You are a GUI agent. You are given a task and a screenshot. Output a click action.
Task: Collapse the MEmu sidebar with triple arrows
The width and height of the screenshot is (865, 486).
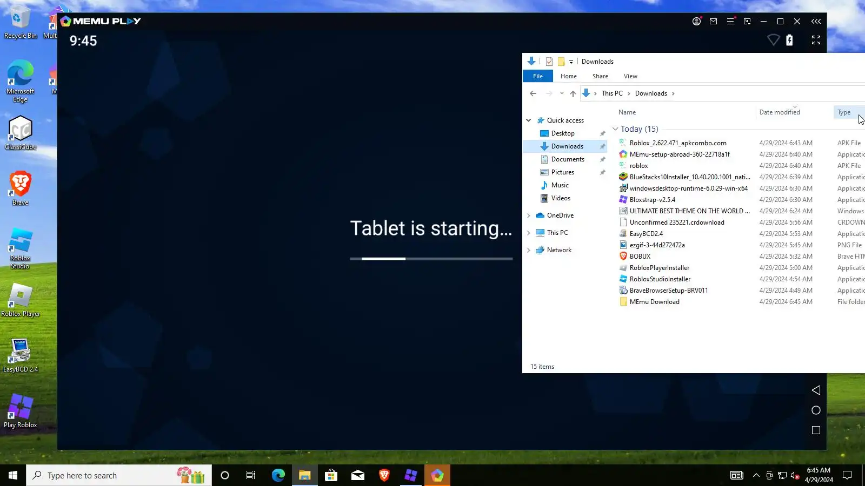(x=816, y=21)
